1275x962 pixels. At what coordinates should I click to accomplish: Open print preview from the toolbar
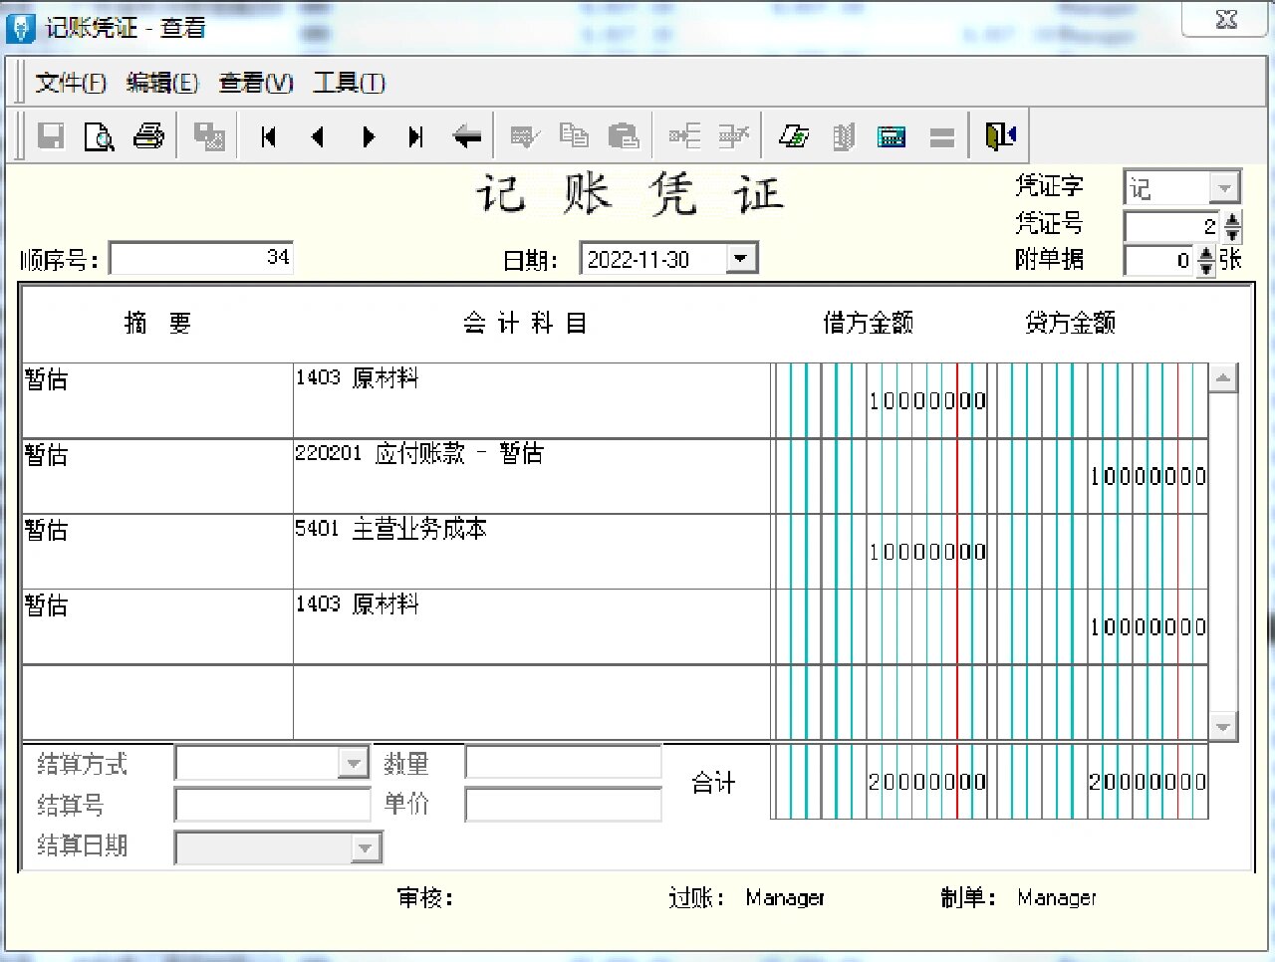click(x=99, y=135)
